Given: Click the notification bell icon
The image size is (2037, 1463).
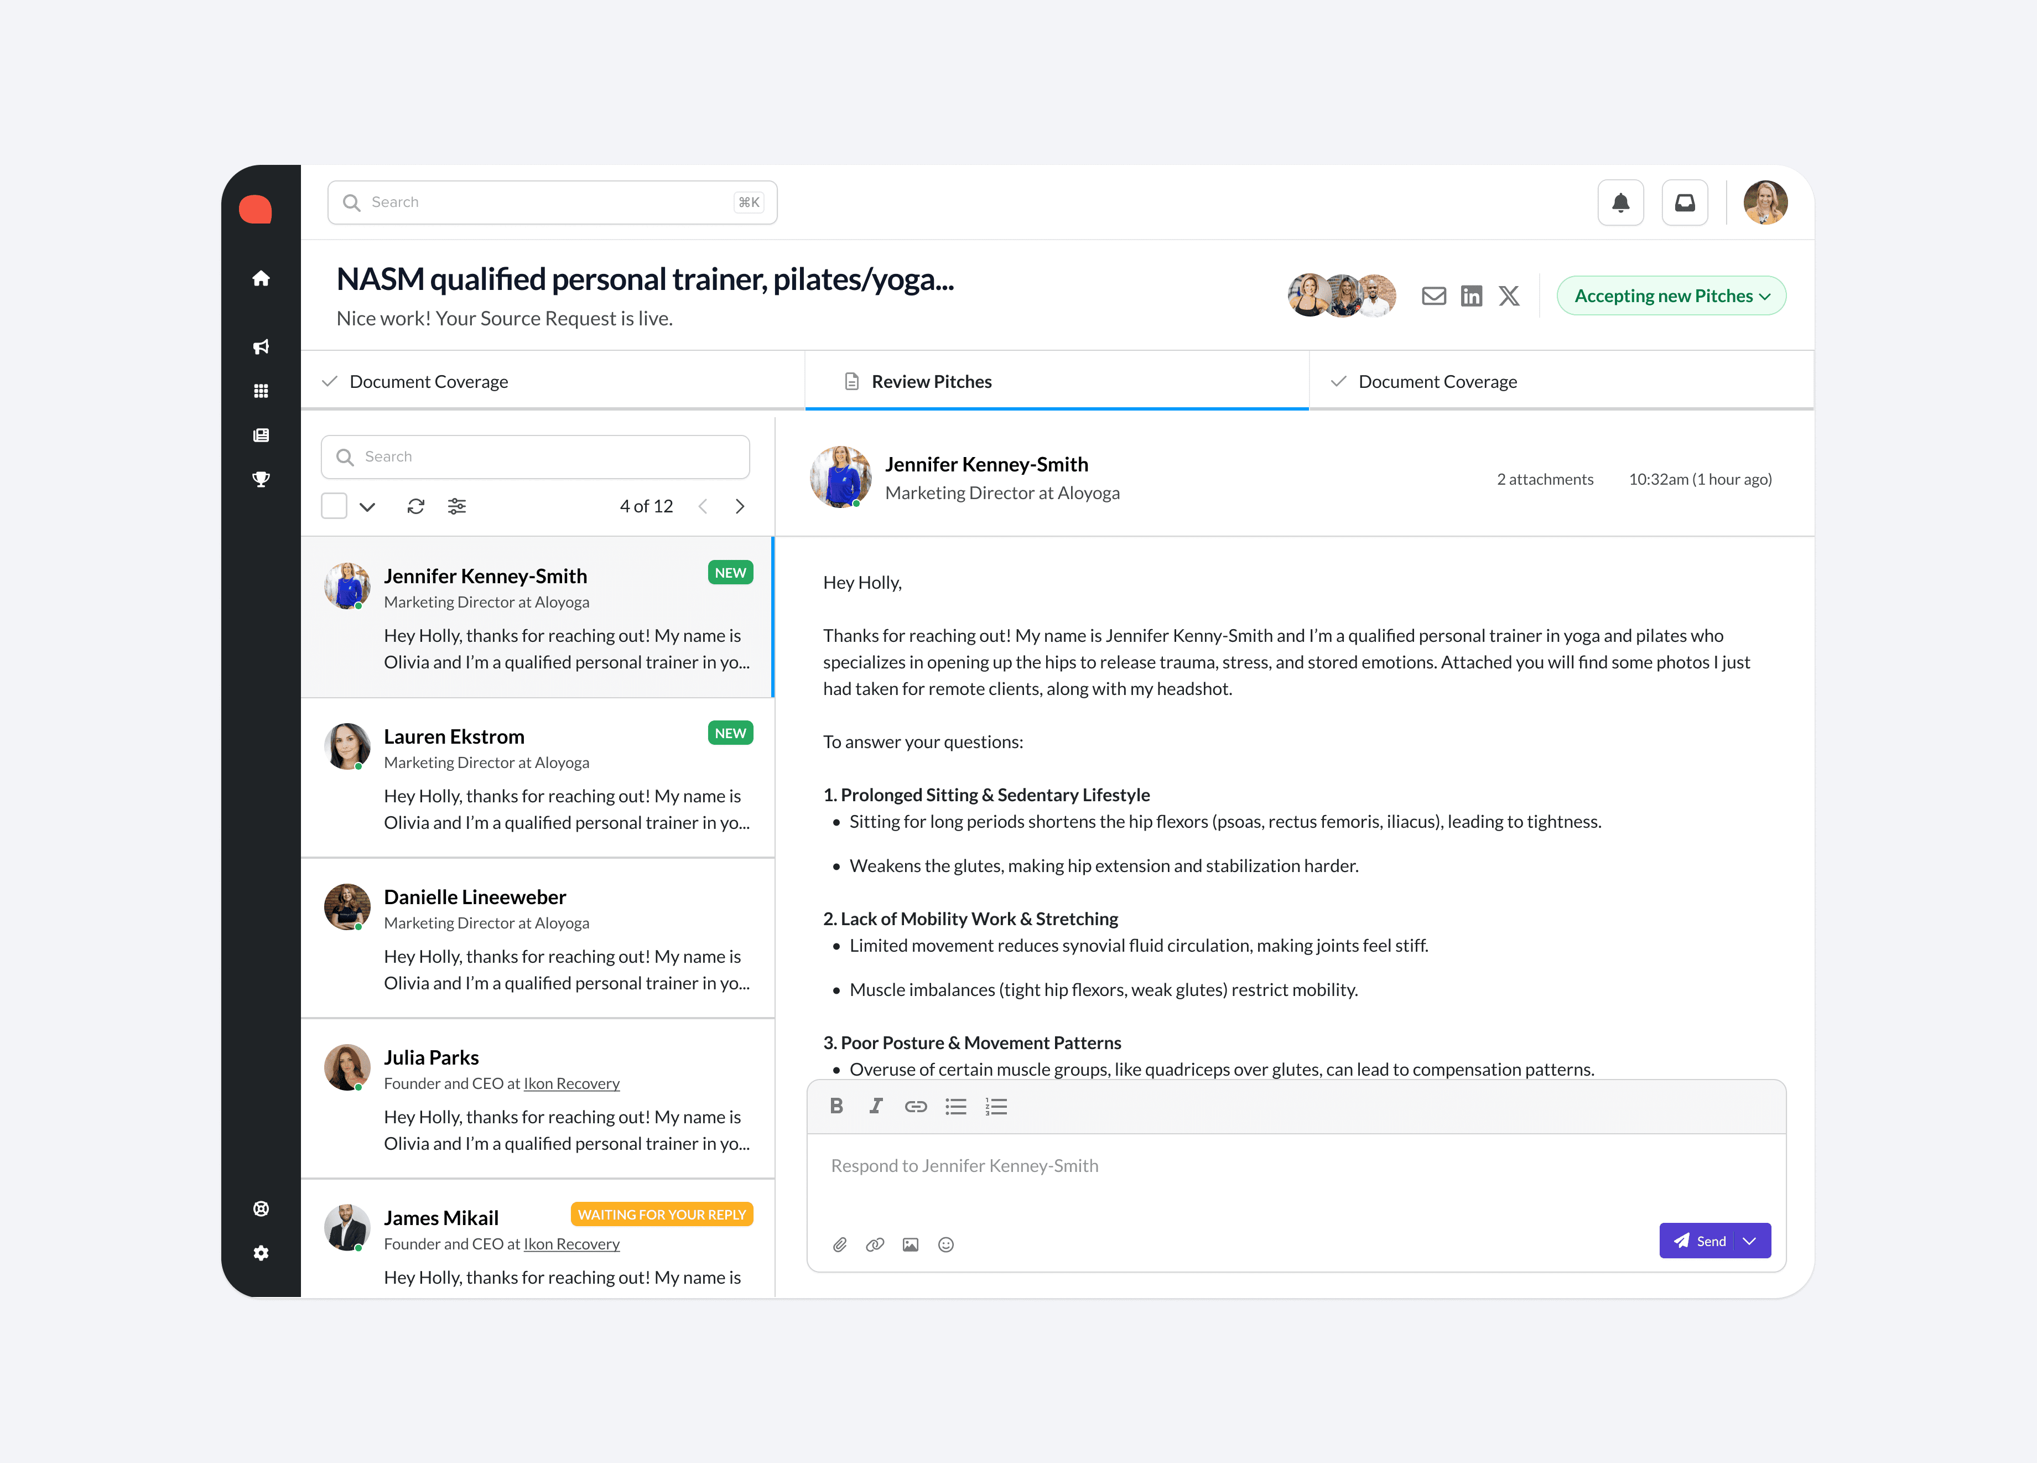Looking at the screenshot, I should click(1620, 203).
